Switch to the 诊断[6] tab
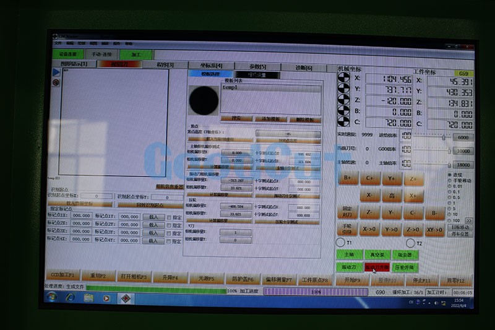 (x=304, y=67)
